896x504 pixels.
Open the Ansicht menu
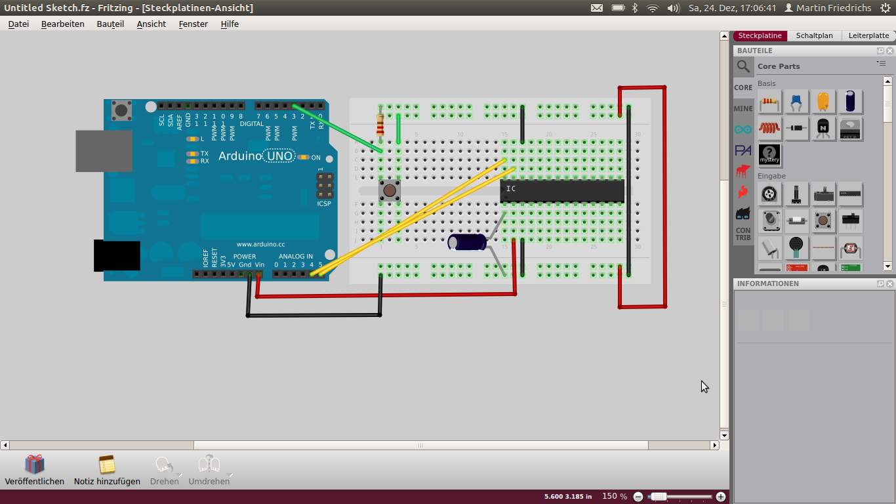[x=152, y=24]
